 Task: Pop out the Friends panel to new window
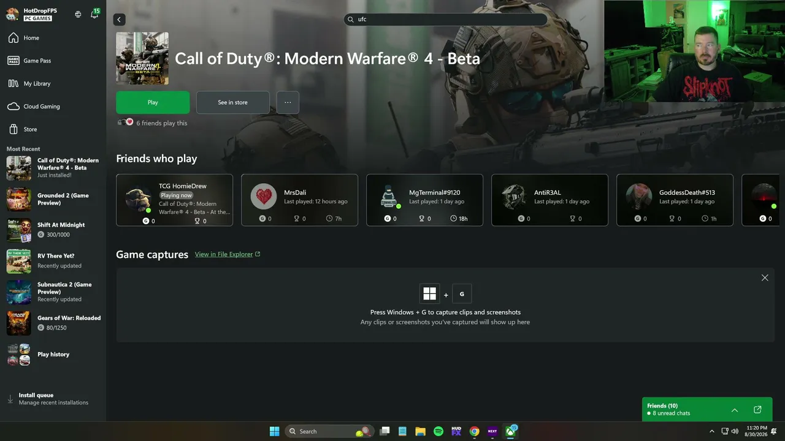coord(757,410)
